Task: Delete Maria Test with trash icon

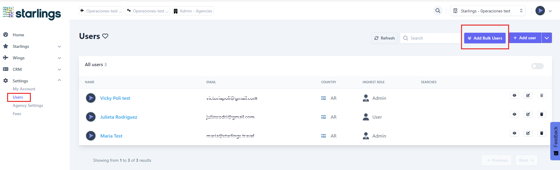Action: 541,133
